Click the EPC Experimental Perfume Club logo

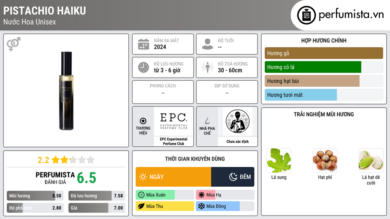[174, 121]
